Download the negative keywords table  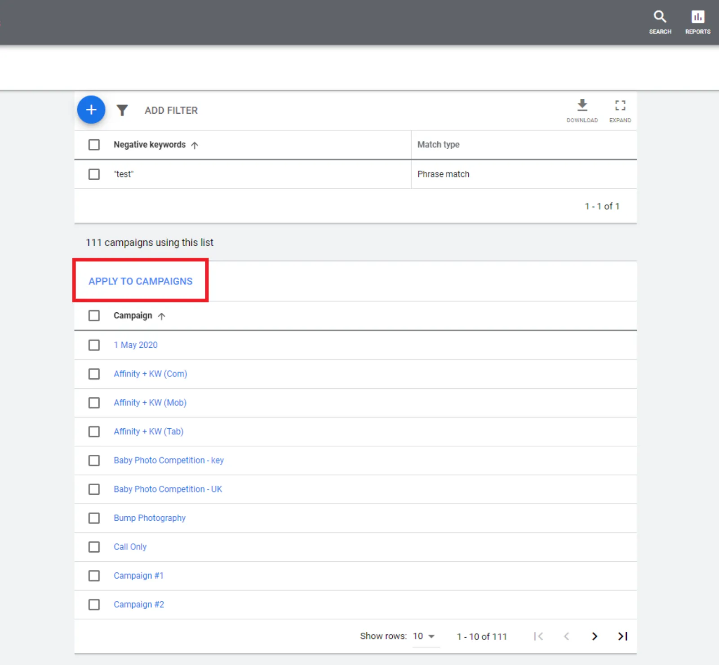point(582,111)
